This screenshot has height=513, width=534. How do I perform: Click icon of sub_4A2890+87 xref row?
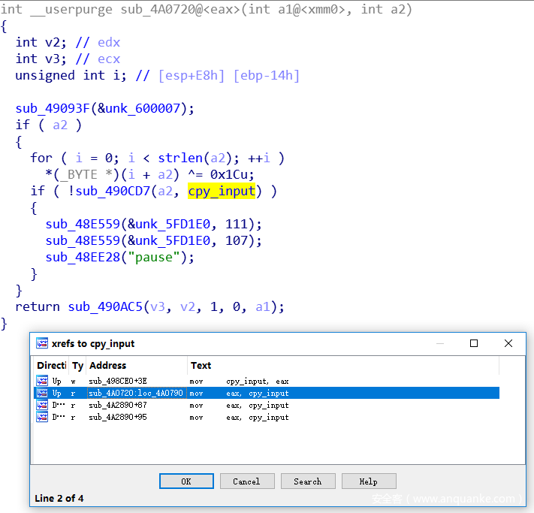[42, 405]
